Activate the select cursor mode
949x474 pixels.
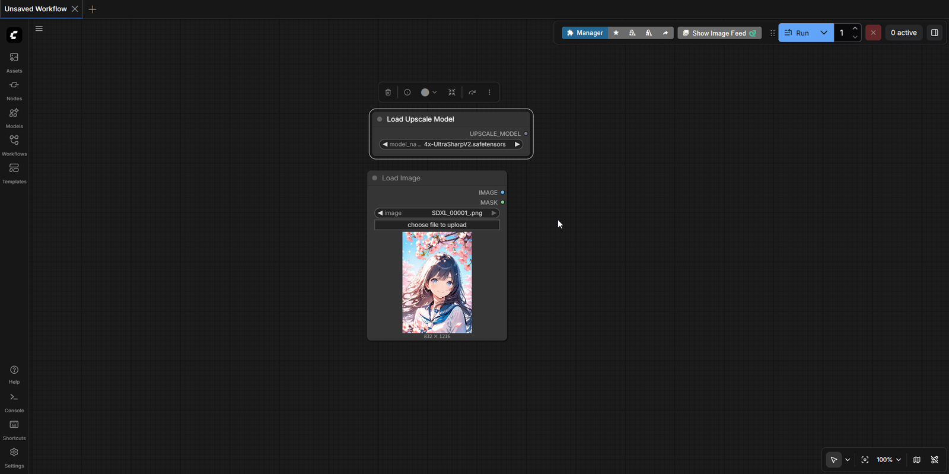pyautogui.click(x=833, y=460)
